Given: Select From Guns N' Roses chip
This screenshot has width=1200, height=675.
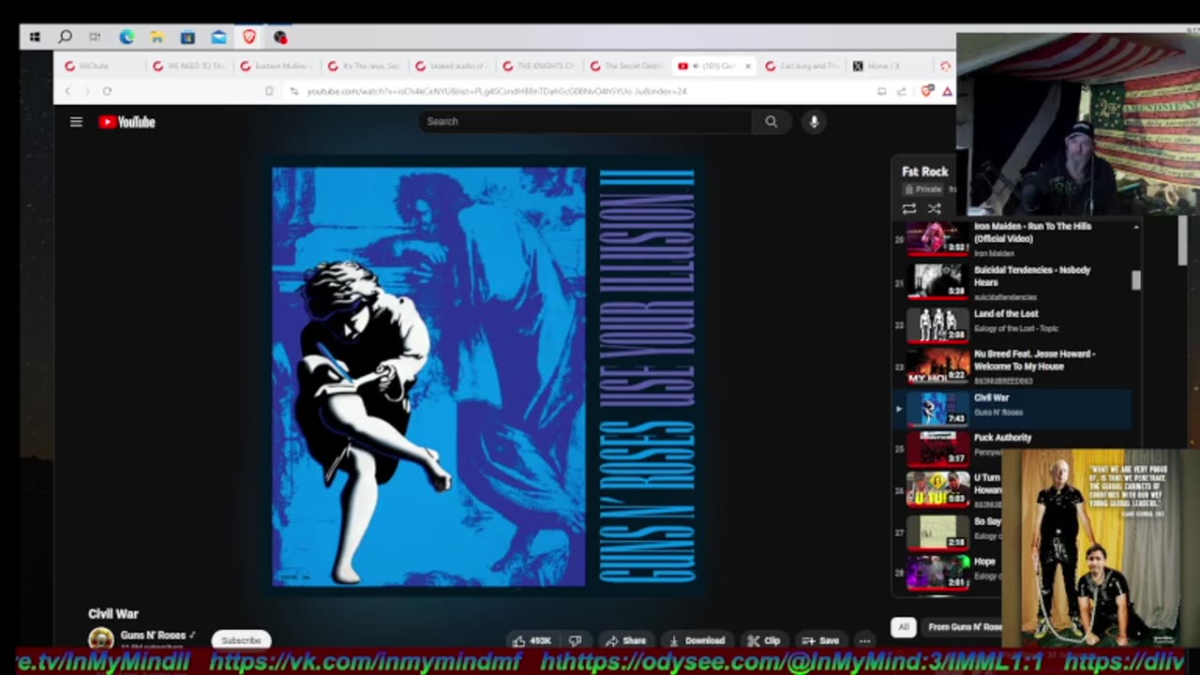Looking at the screenshot, I should 964,627.
